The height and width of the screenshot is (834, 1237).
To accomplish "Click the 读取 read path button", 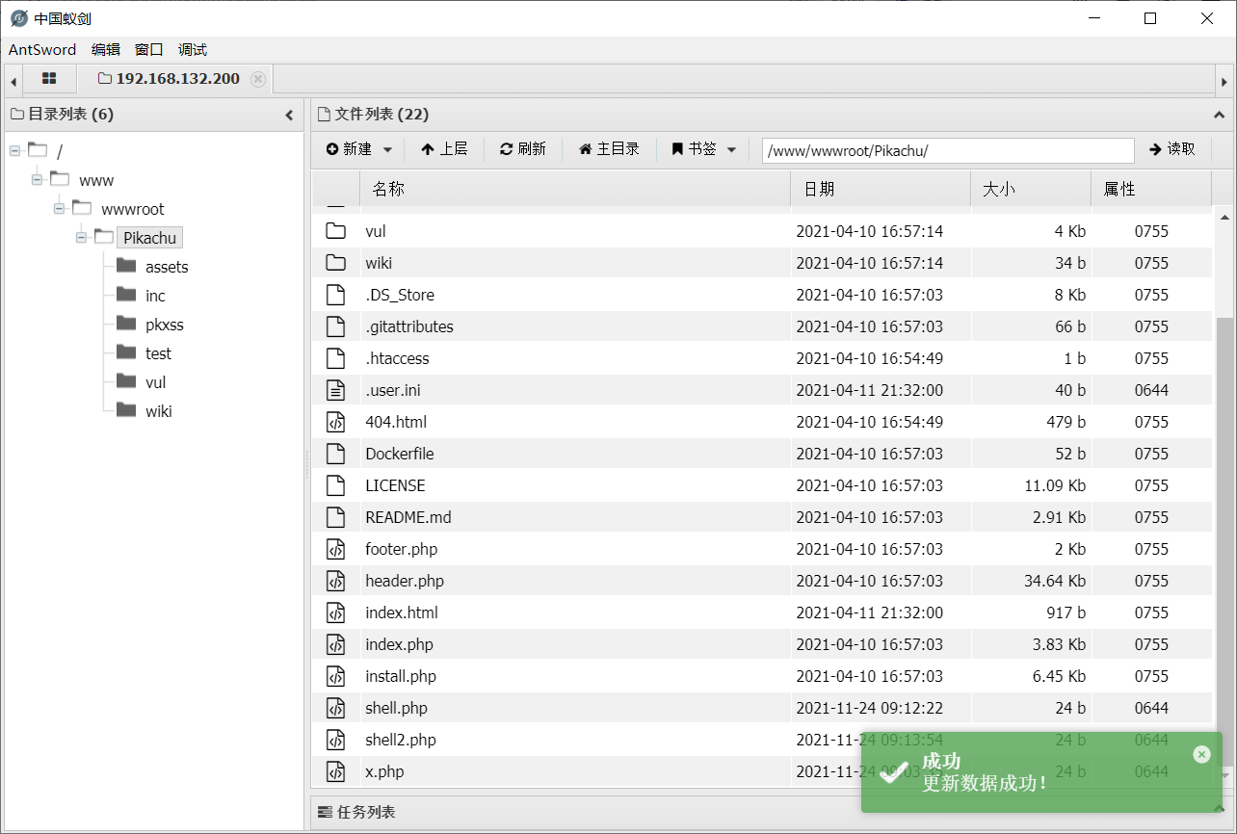I will coord(1172,149).
